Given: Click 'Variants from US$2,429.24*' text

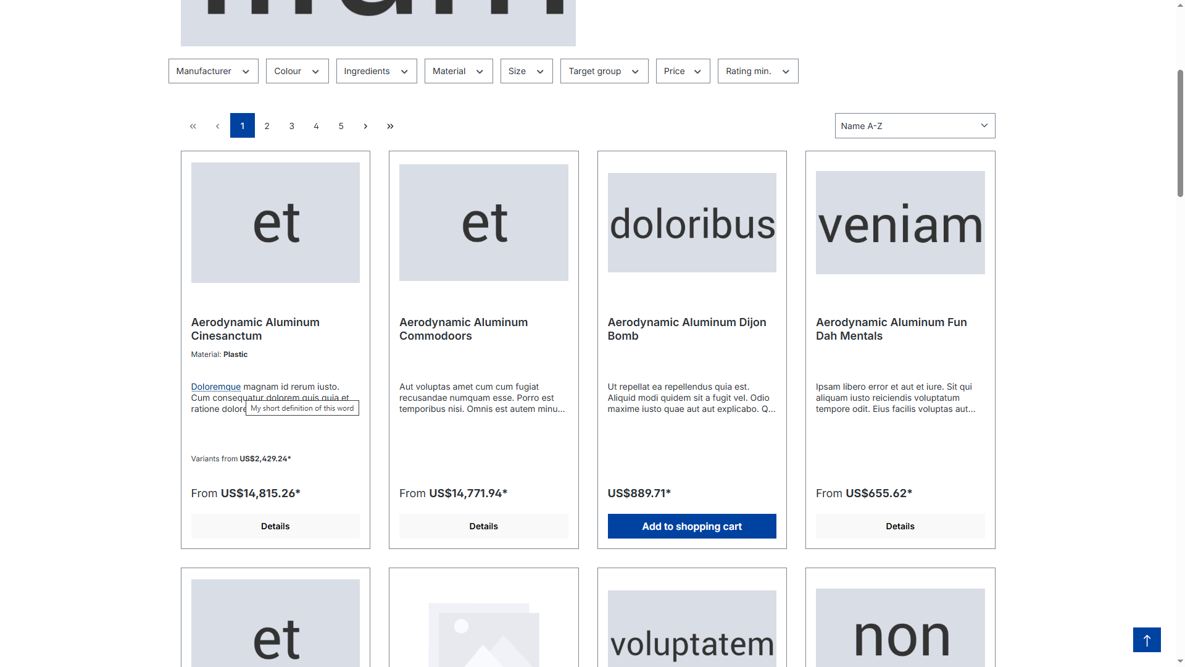Looking at the screenshot, I should [x=241, y=459].
